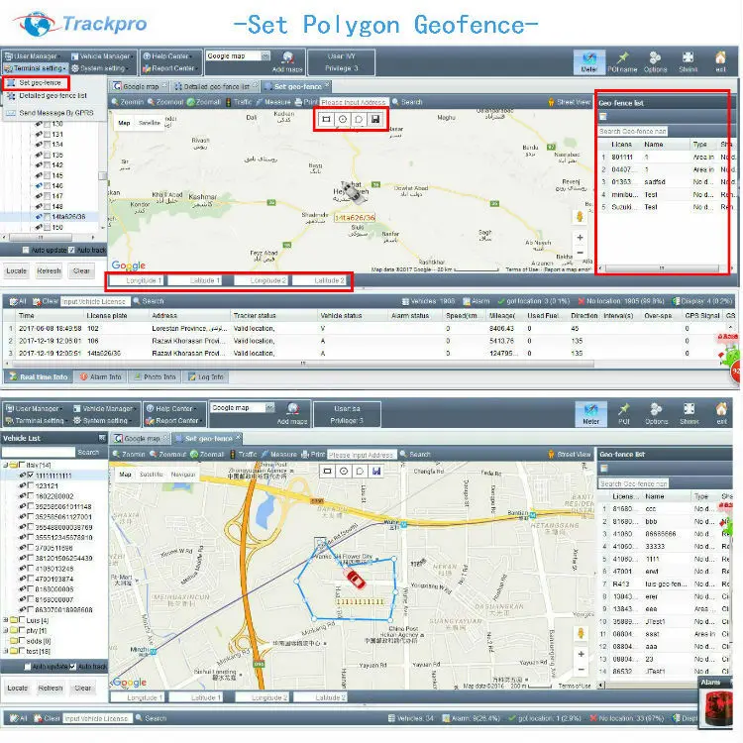Collapse Vehicle List panel via header icon

pyautogui.click(x=102, y=438)
